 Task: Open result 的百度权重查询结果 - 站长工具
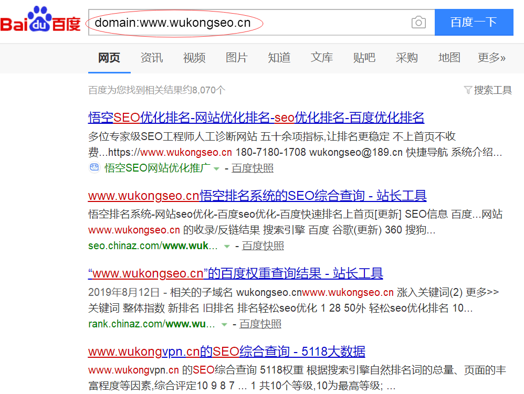tap(236, 273)
